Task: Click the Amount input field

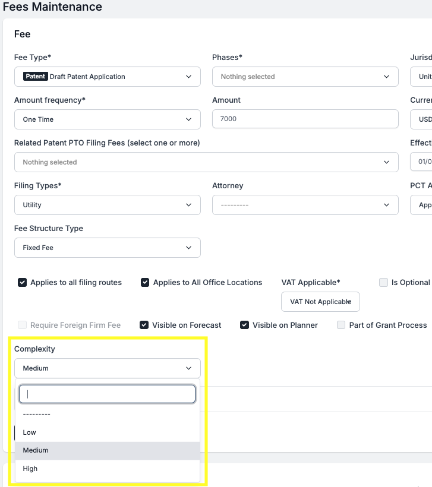Action: coord(305,119)
